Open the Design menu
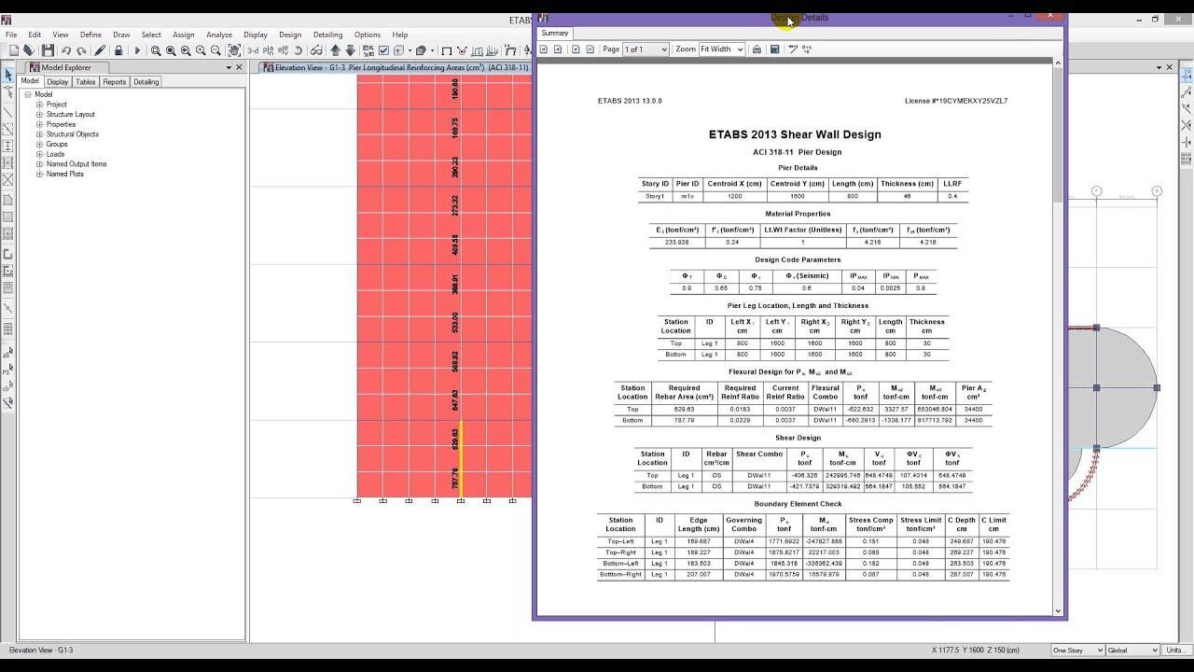Viewport: 1194px width, 672px height. (x=290, y=35)
